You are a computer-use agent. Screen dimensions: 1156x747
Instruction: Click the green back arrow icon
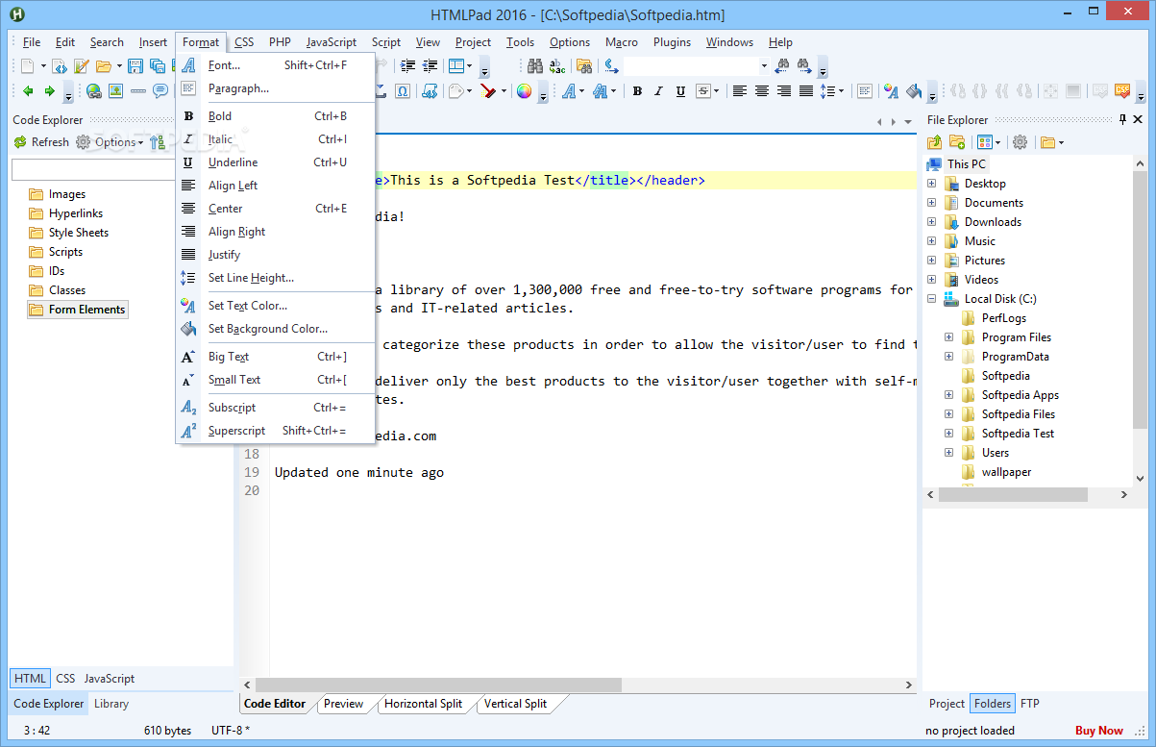pyautogui.click(x=28, y=91)
